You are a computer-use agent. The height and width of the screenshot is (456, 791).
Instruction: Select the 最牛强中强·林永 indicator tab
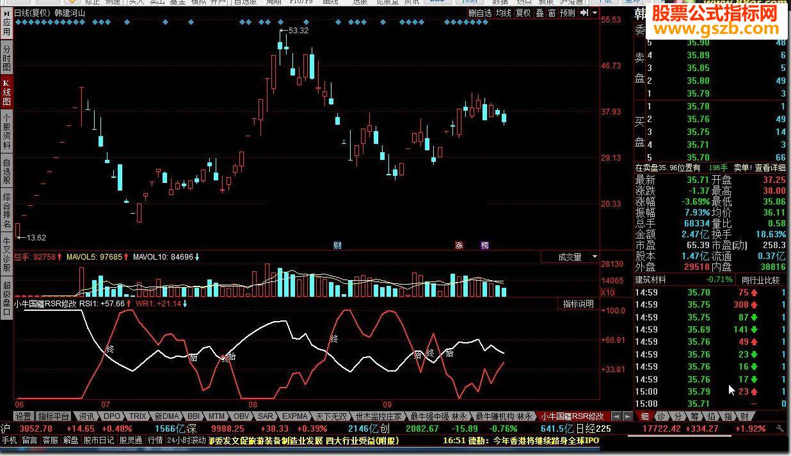(x=439, y=416)
